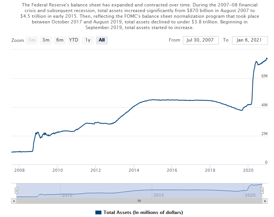Select the YTD zoom range
The height and width of the screenshot is (217, 274).
[73, 40]
